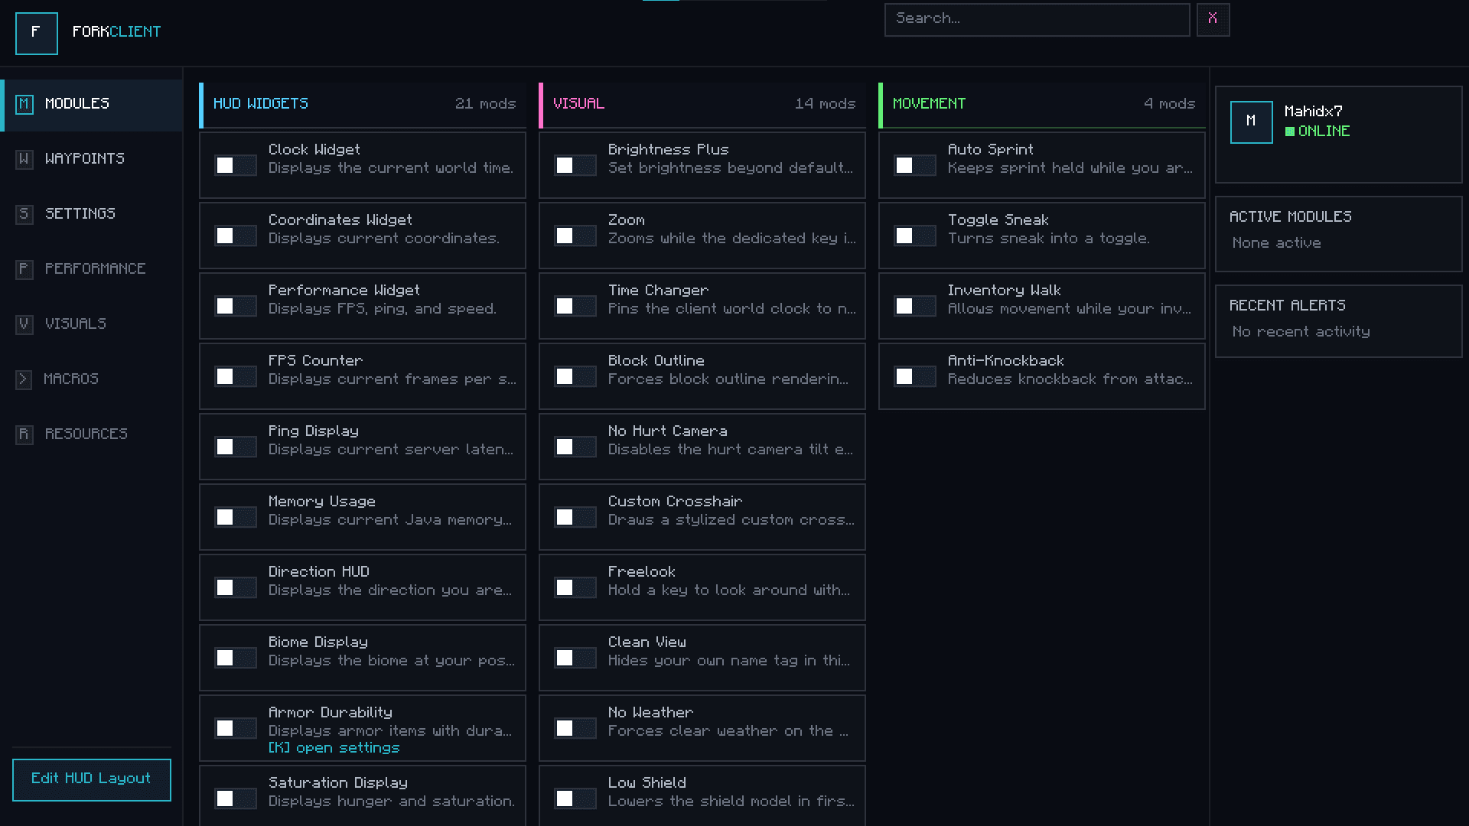Focus the Search input field
The image size is (1469, 826).
[1037, 19]
